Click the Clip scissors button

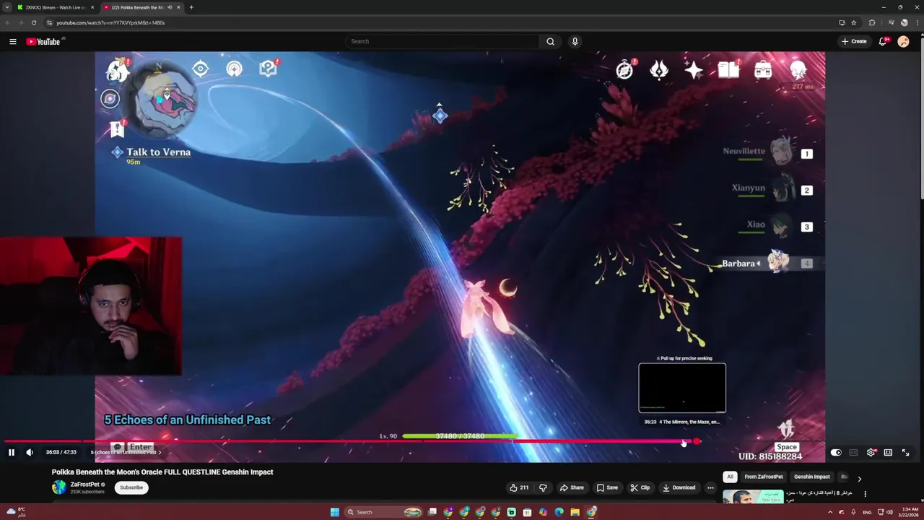(640, 487)
